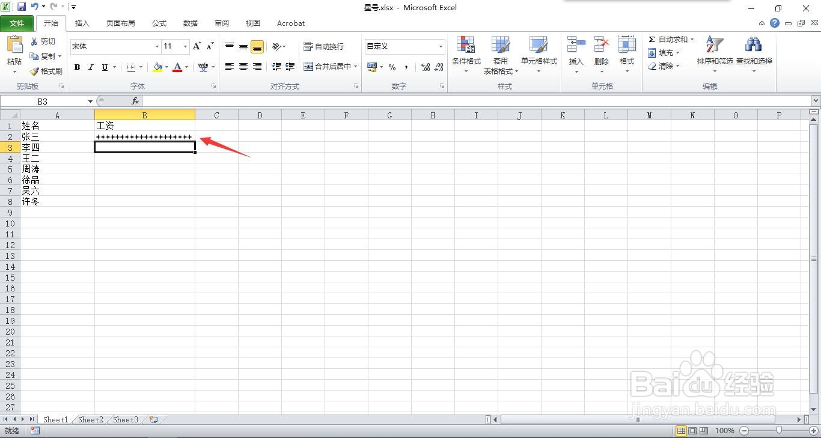Open the 文件 File tab
This screenshot has width=821, height=438.
17,23
